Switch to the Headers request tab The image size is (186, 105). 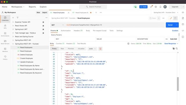(78, 31)
